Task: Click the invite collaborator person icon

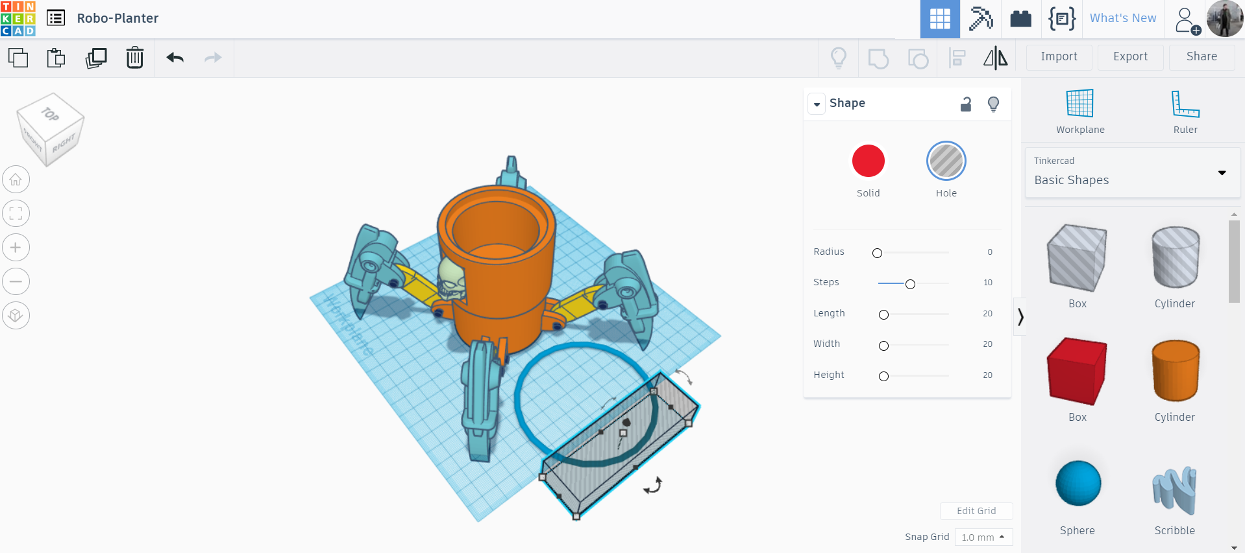Action: pos(1187,20)
